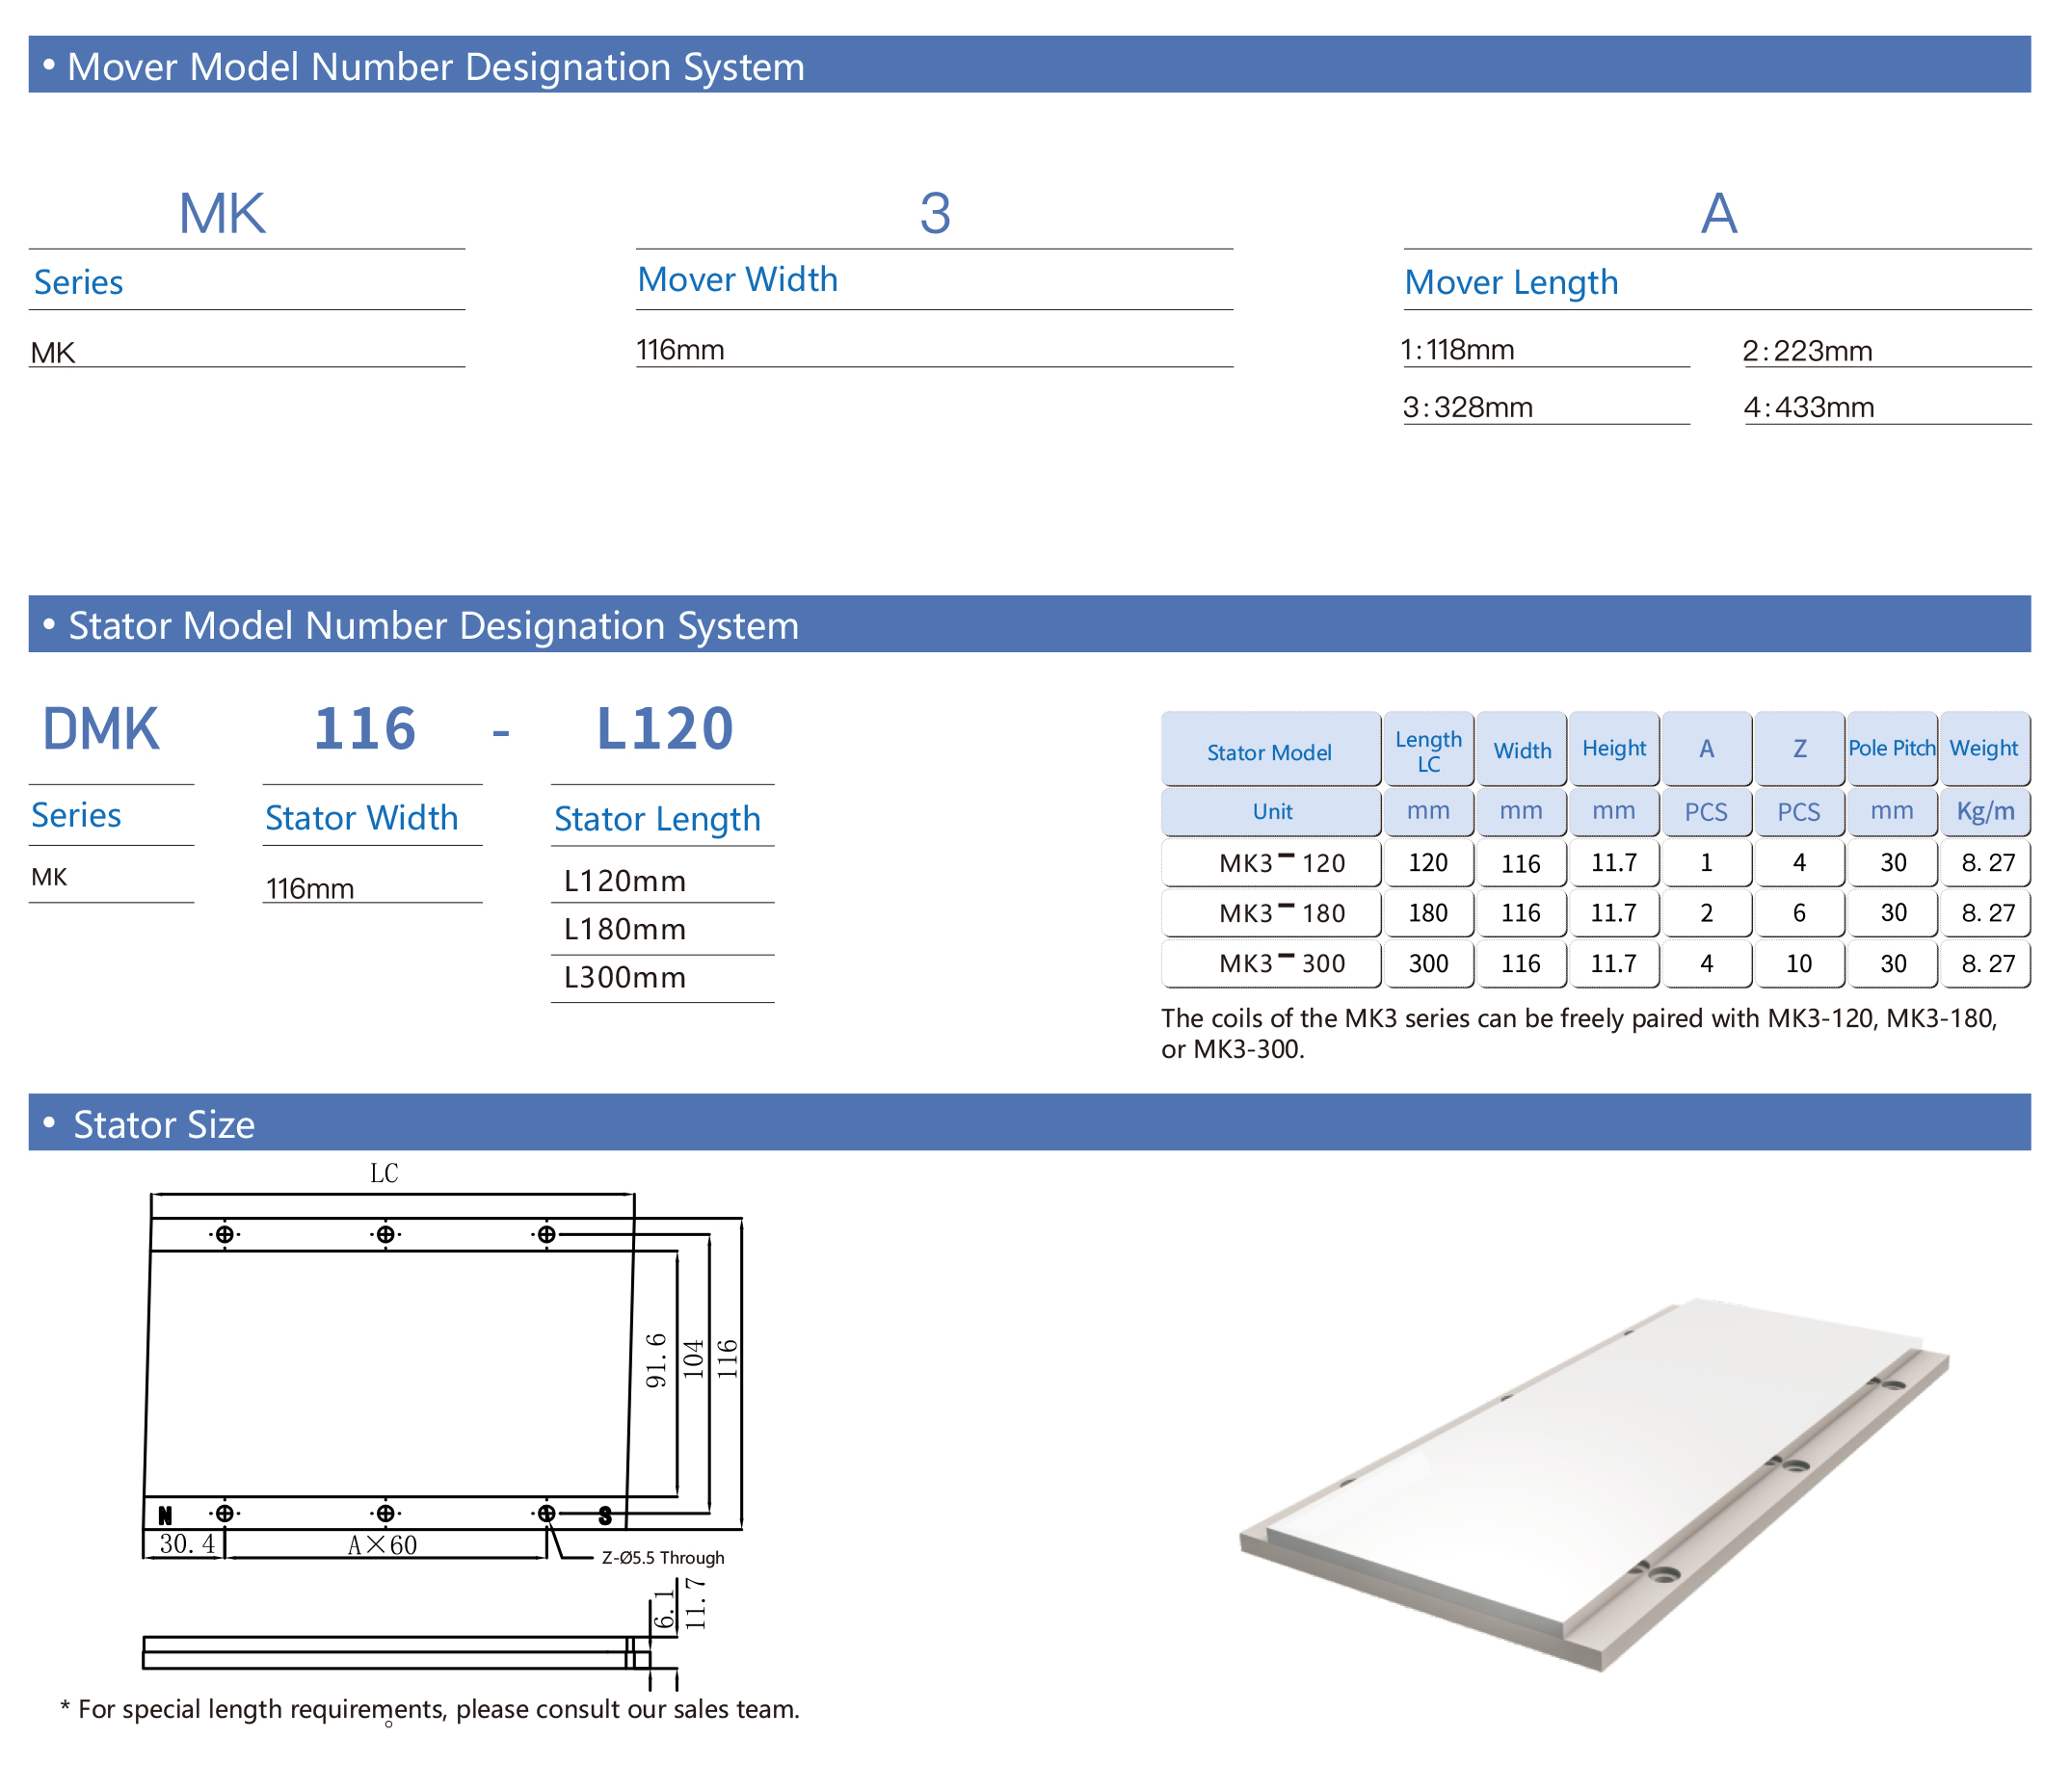Click the N pole marker on drawing
This screenshot has height=1765, width=2071.
pyautogui.click(x=165, y=1515)
